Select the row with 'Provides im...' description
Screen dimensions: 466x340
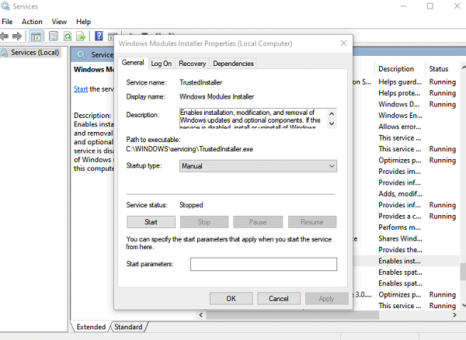click(406, 172)
